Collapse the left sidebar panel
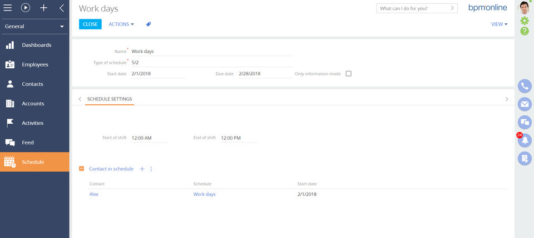The height and width of the screenshot is (238, 534). [x=62, y=8]
